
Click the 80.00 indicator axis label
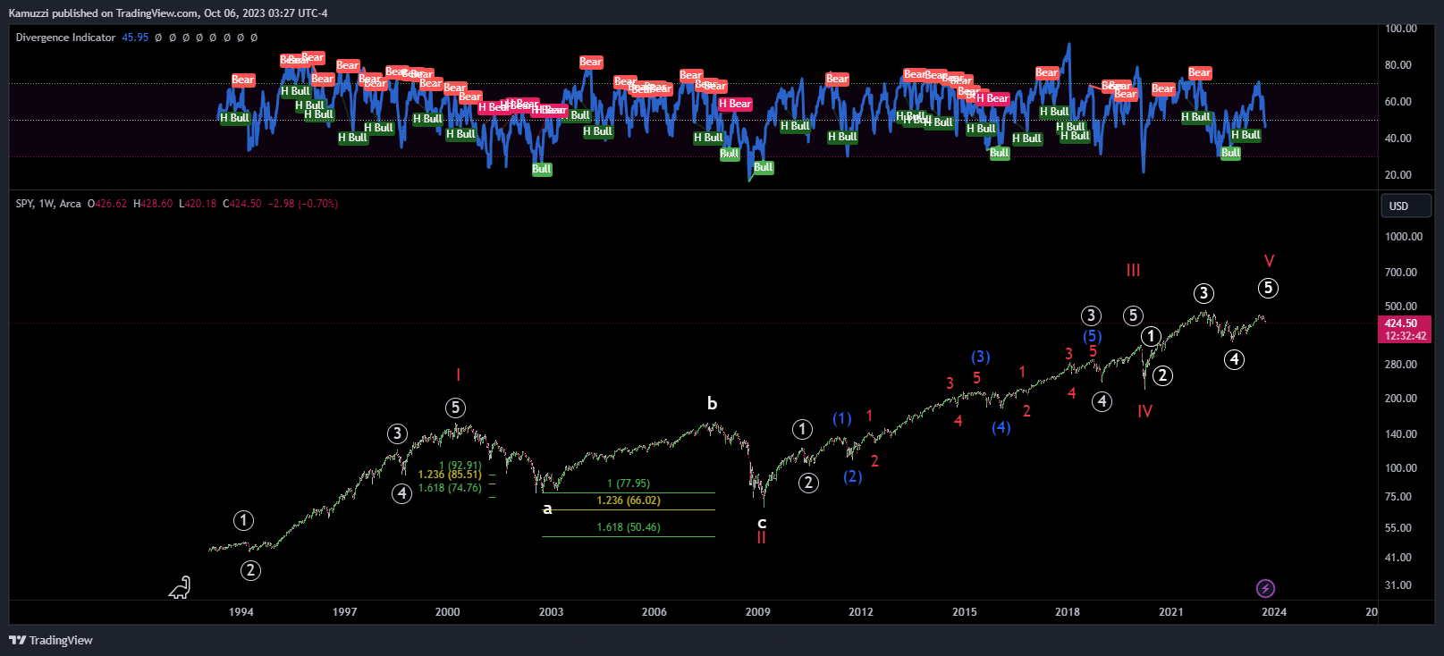[1398, 65]
